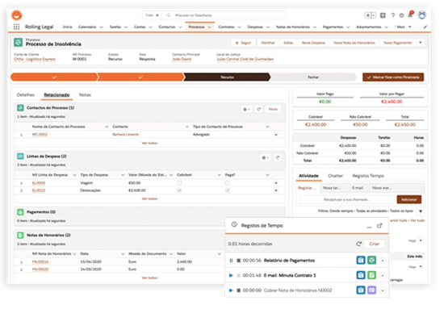
Task: Minimize the Registos de Tempo panel
Action: pyautogui.click(x=369, y=227)
